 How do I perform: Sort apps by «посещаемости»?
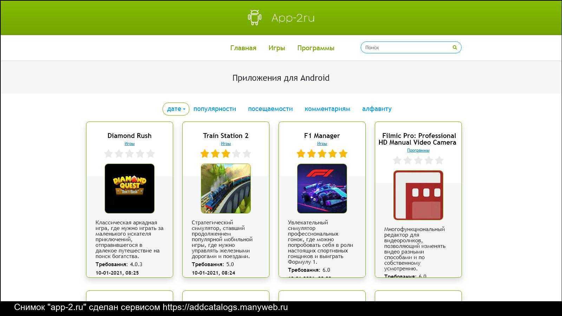click(x=270, y=109)
